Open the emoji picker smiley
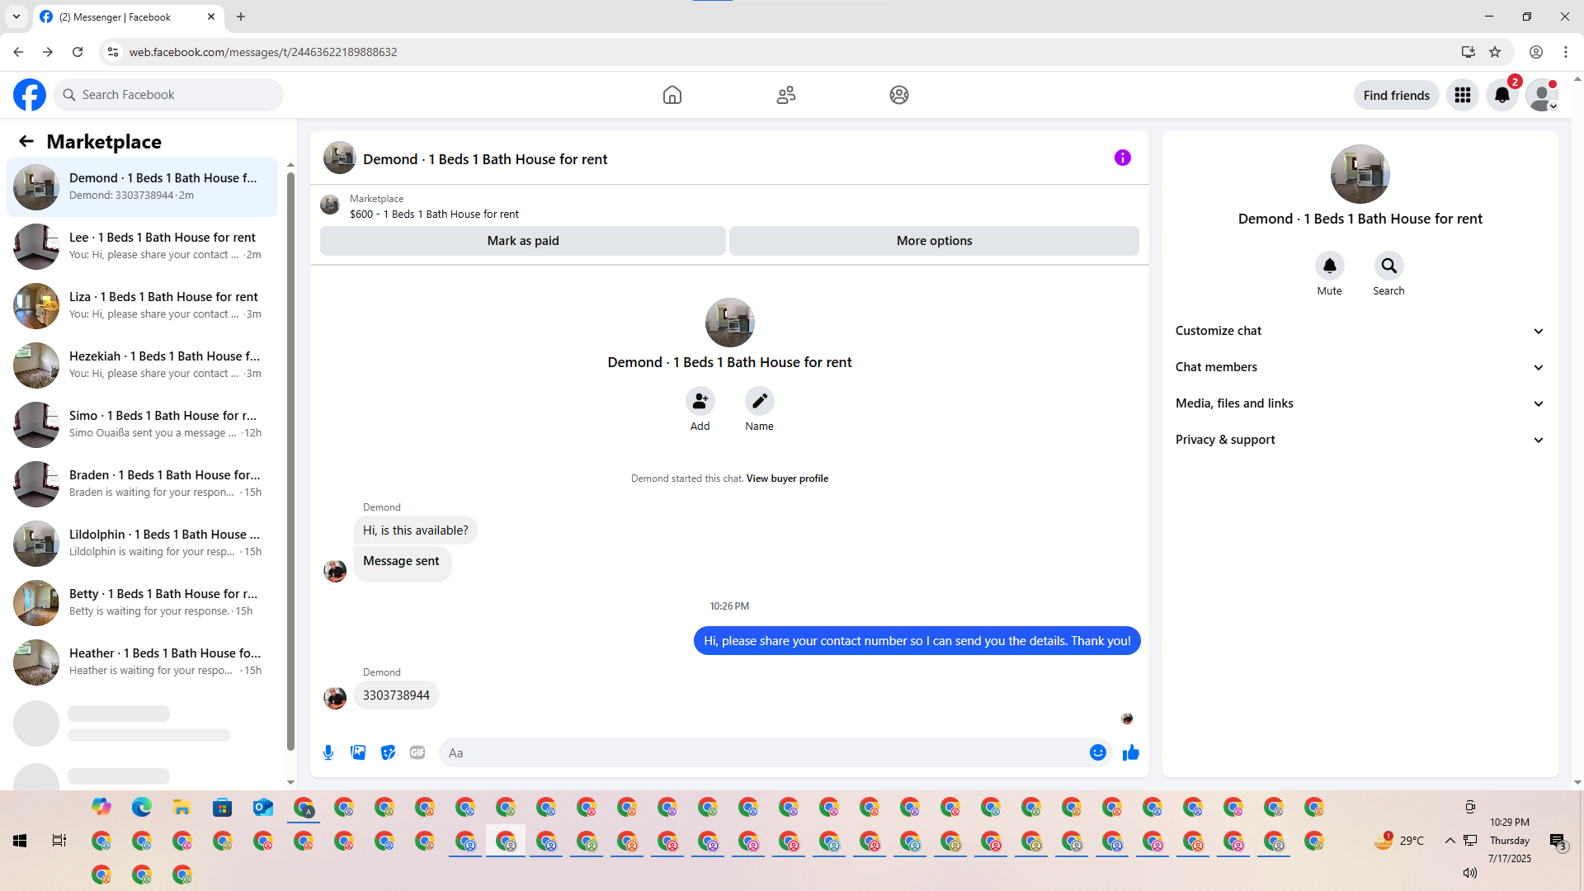Viewport: 1584px width, 891px height. coord(1098,752)
